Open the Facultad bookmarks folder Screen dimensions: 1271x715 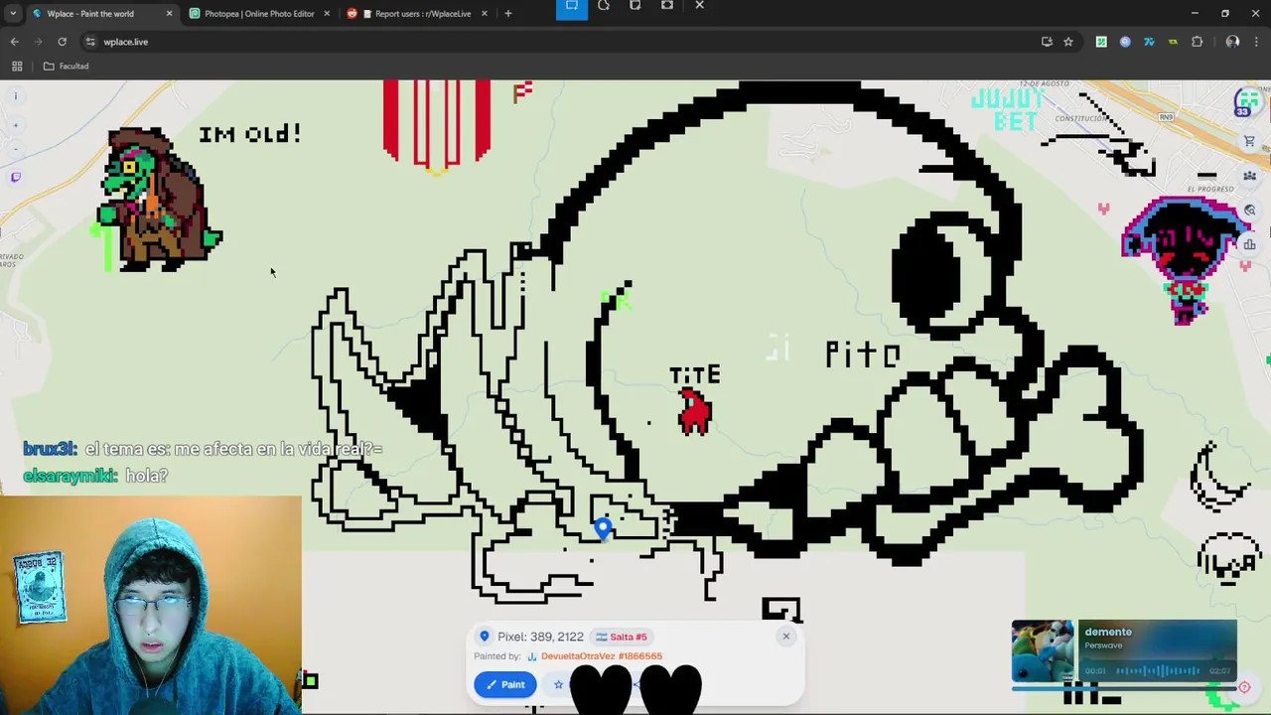[66, 67]
